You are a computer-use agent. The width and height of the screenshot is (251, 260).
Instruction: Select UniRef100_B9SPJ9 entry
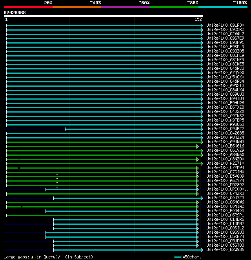tap(225, 47)
